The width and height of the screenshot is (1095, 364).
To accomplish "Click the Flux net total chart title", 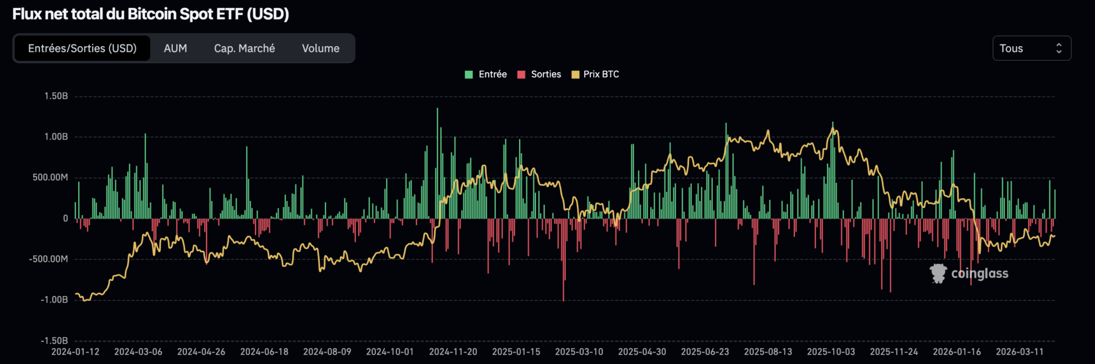I will click(151, 14).
